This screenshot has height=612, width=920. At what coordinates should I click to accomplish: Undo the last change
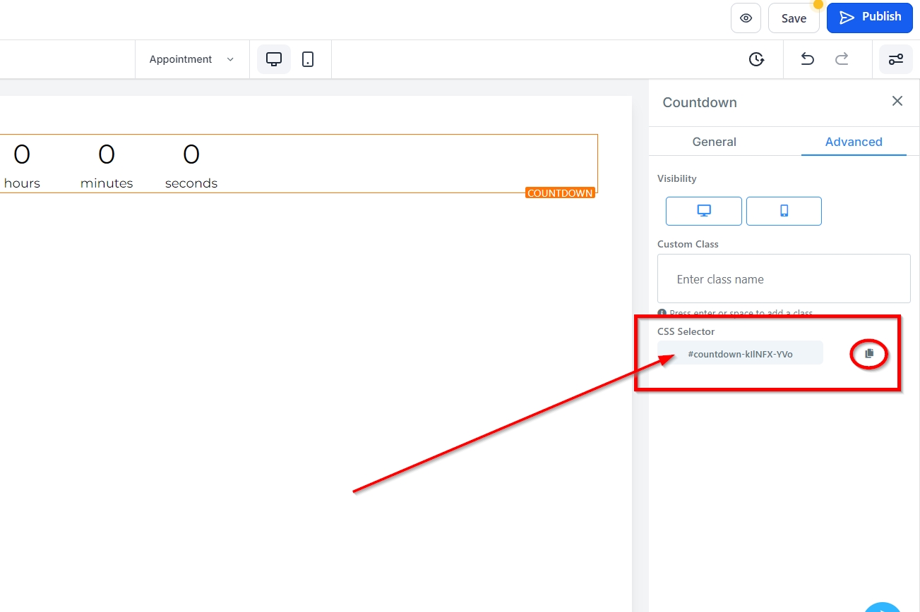[807, 59]
